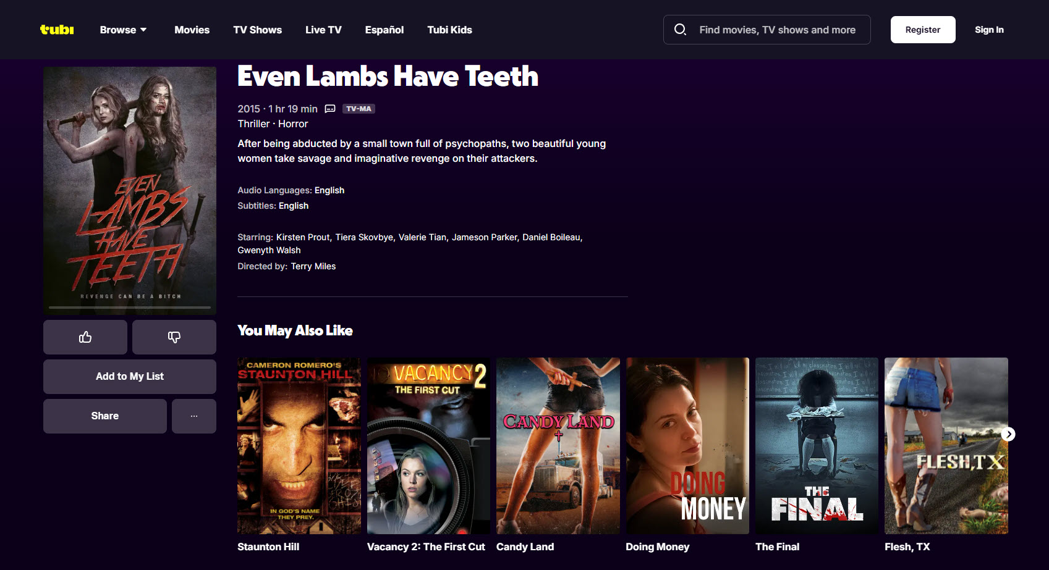
Task: Open the Flesh, TX poster
Action: [946, 446]
